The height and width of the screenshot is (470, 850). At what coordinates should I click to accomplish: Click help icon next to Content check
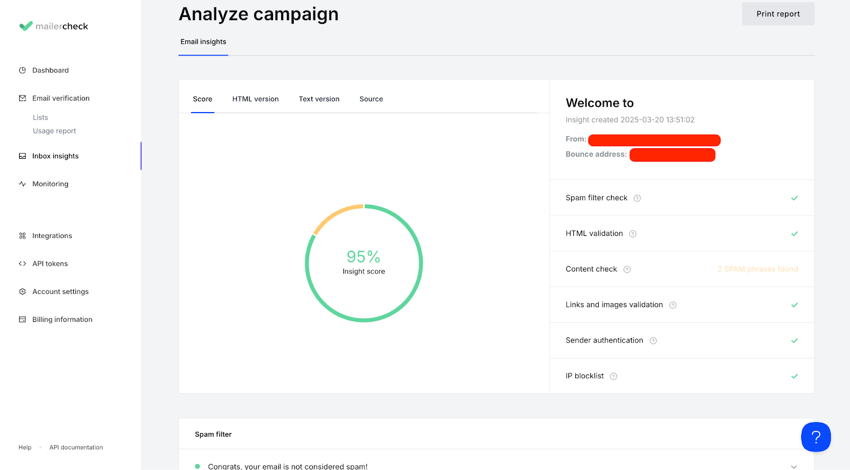pyautogui.click(x=627, y=269)
